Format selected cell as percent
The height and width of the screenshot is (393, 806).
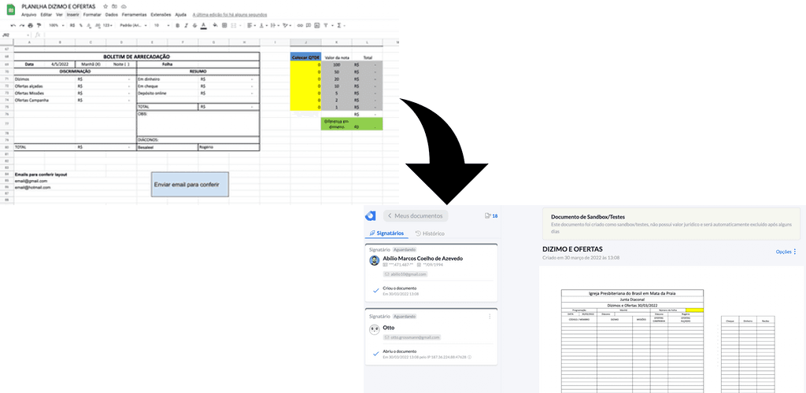click(x=81, y=25)
